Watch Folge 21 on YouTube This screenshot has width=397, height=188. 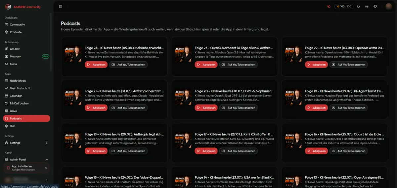(128, 108)
